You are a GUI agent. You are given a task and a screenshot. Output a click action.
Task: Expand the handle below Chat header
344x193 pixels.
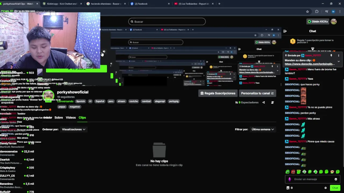click(x=313, y=49)
